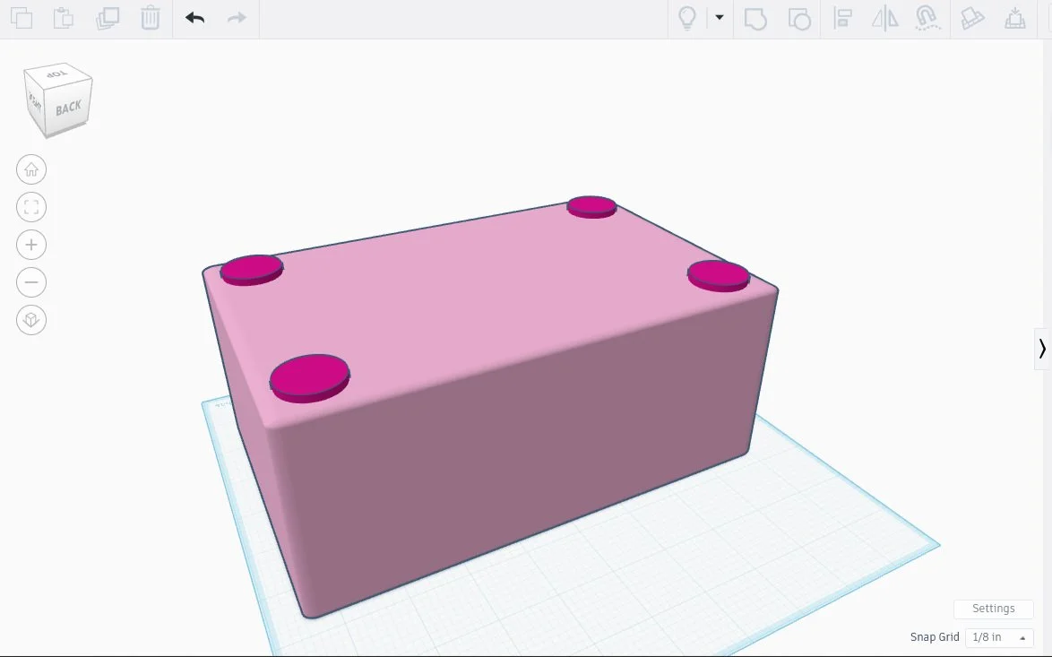Image resolution: width=1052 pixels, height=657 pixels.
Task: Fit all in view
Action: pos(30,207)
